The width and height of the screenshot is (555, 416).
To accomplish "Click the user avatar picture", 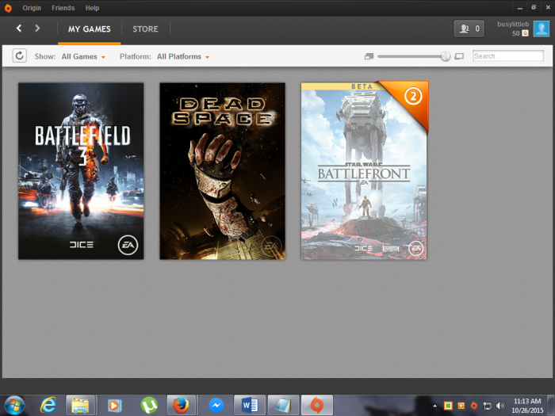I will point(542,29).
